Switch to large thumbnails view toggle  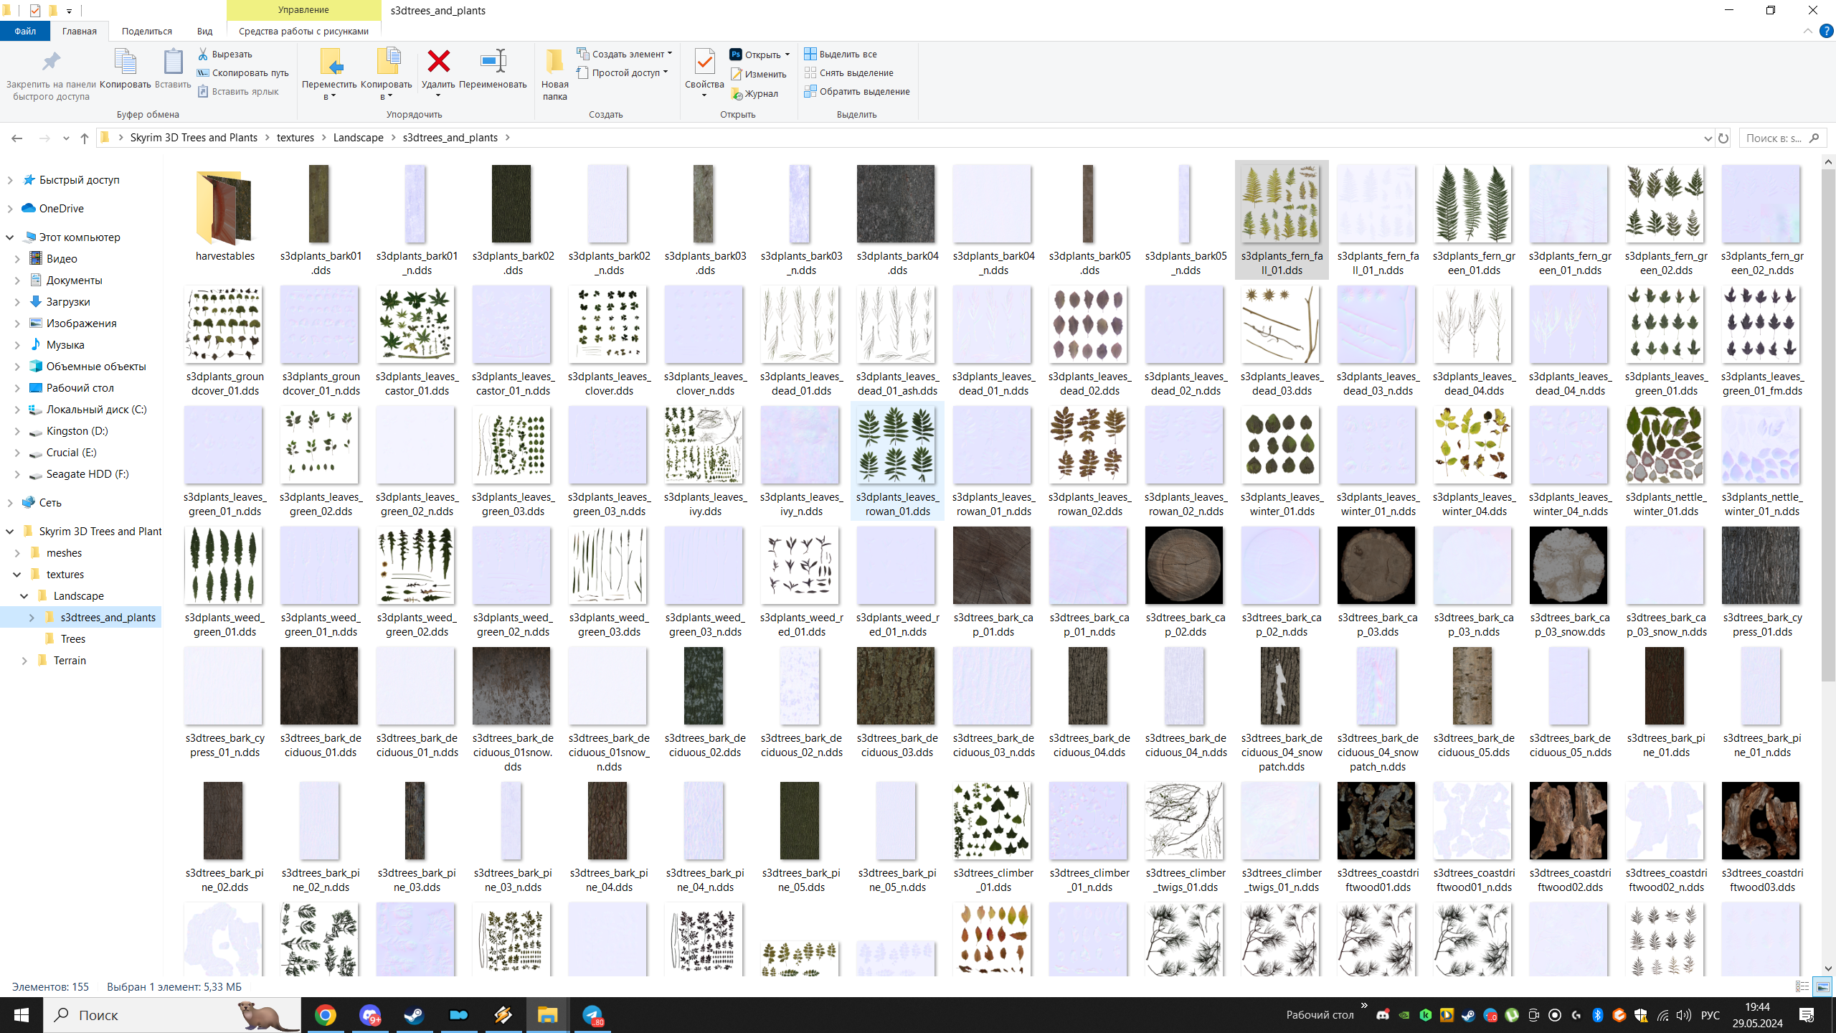click(x=1822, y=987)
